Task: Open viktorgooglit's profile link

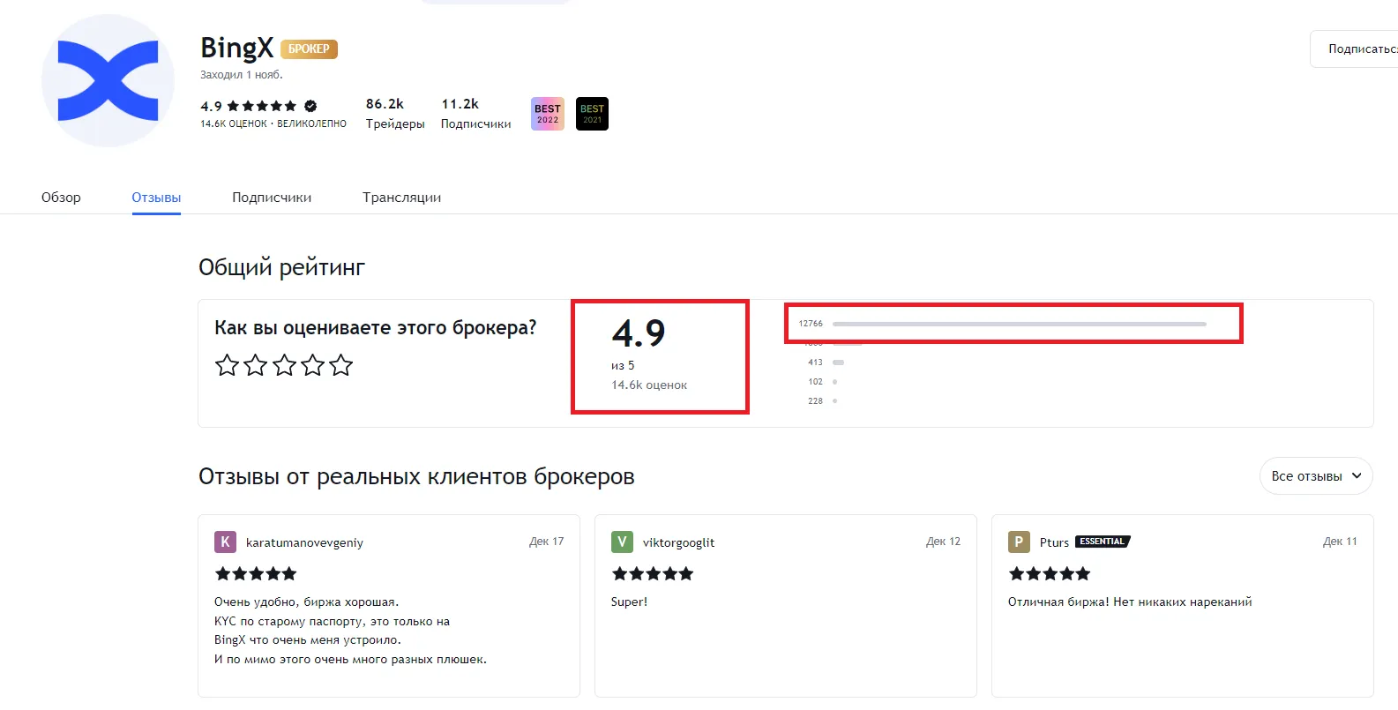Action: coord(678,542)
